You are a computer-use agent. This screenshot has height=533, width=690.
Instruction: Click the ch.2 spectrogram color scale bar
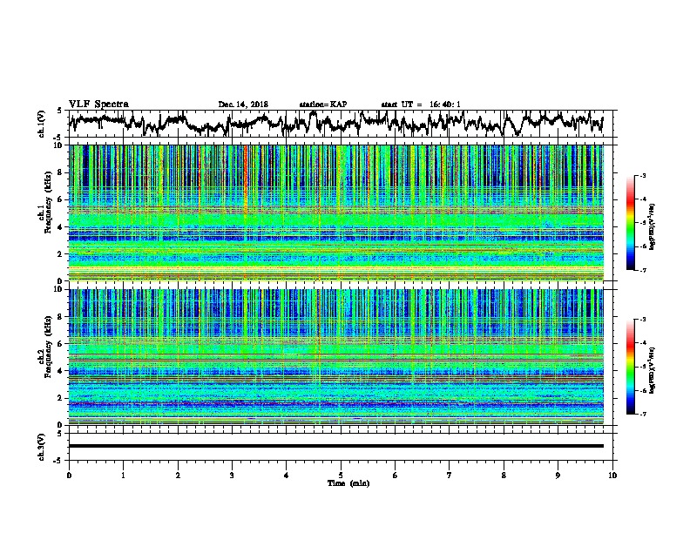[630, 367]
